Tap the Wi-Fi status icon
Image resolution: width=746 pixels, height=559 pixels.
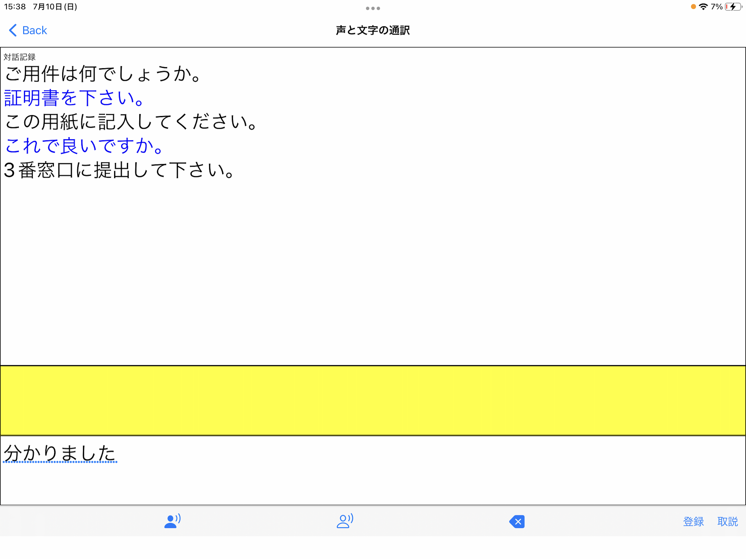point(703,7)
